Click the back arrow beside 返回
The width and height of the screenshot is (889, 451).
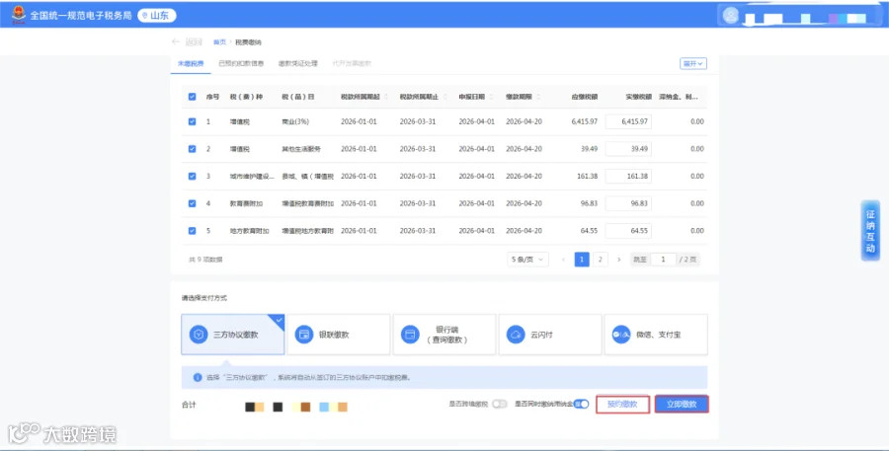click(176, 41)
